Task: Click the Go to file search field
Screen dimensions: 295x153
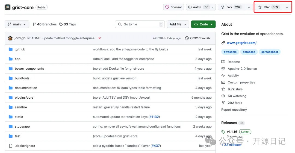Action: click(140, 24)
